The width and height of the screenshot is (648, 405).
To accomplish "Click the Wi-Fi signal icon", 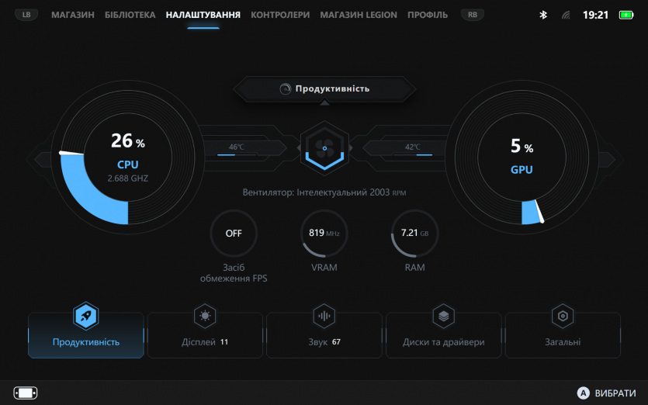I will 566,15.
